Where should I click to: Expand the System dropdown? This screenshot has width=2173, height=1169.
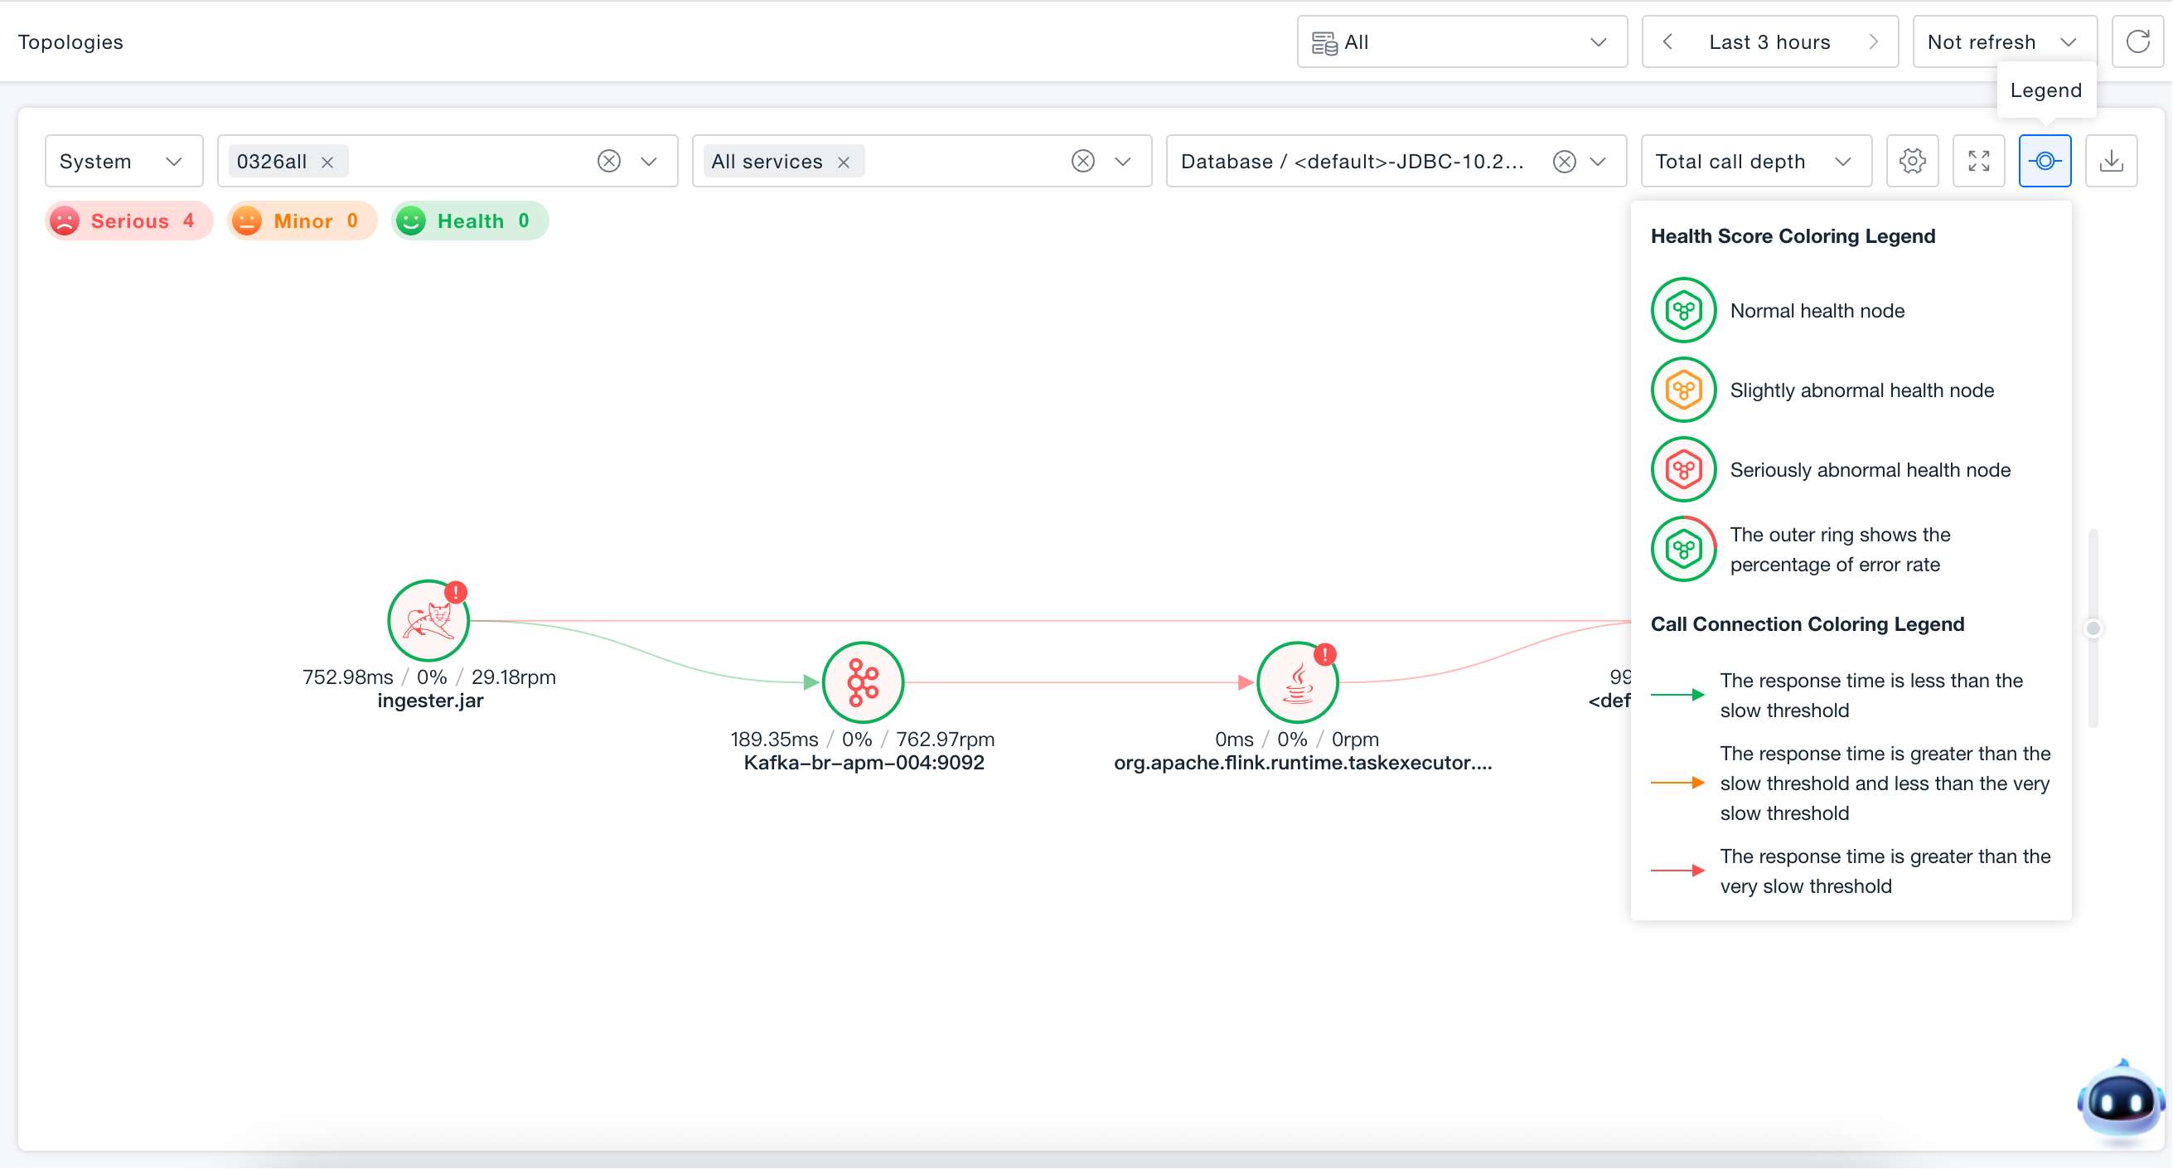click(123, 161)
